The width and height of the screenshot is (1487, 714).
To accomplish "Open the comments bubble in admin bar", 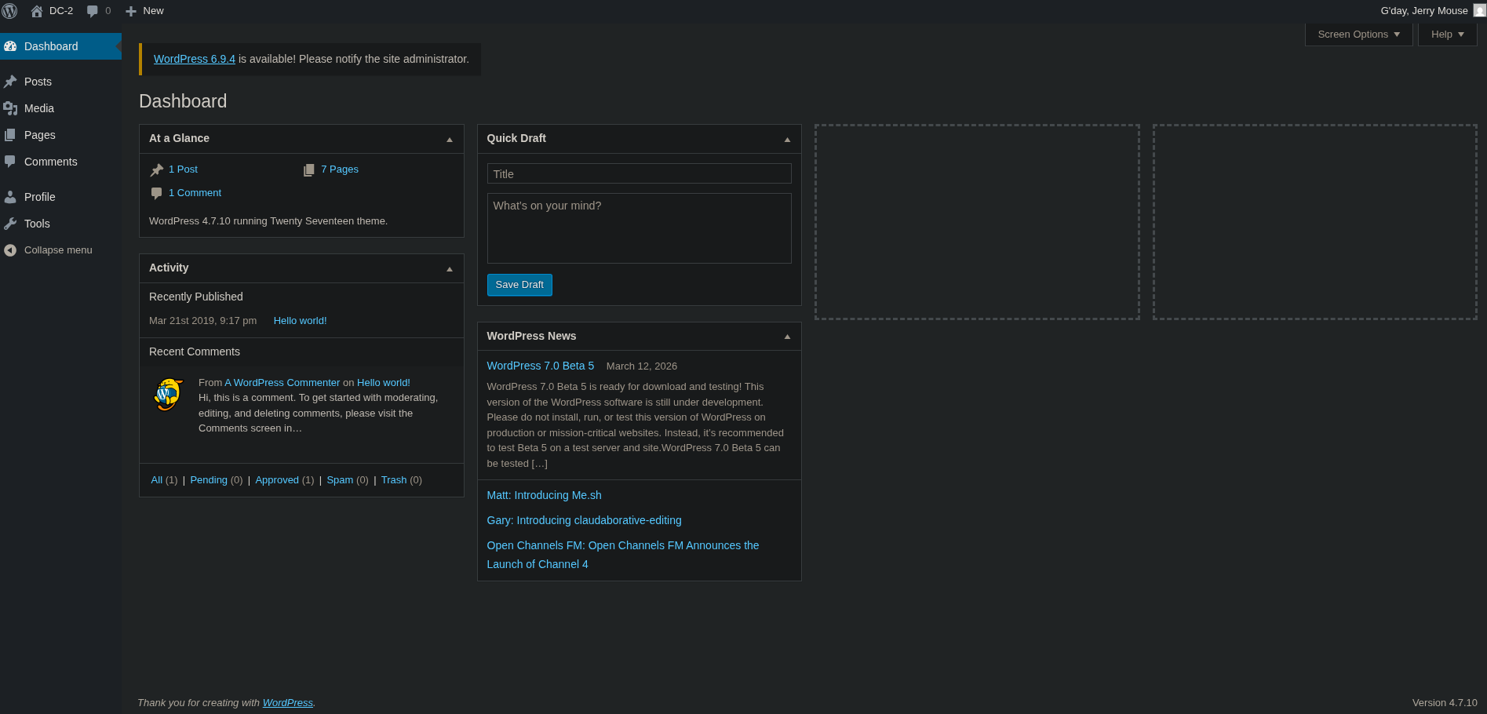I will tap(93, 11).
